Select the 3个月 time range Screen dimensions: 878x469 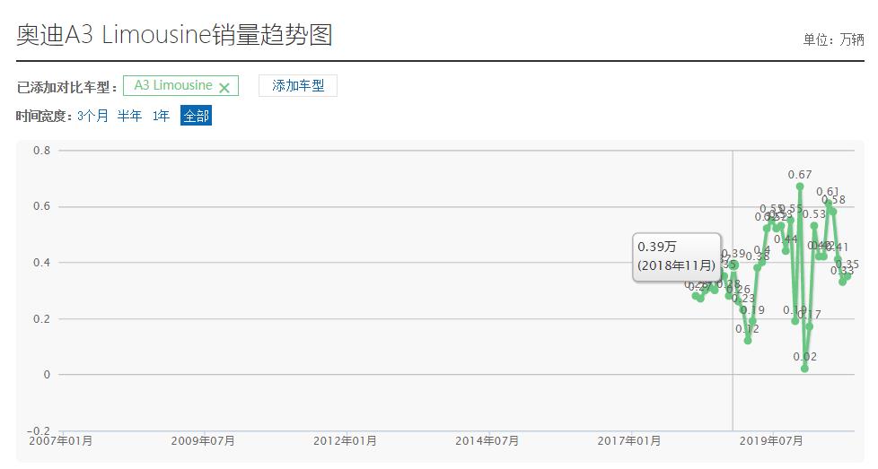[x=92, y=116]
